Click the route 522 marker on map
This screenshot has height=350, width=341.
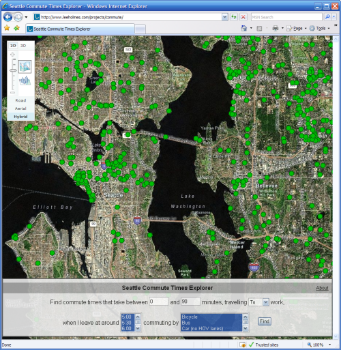[x=128, y=49]
